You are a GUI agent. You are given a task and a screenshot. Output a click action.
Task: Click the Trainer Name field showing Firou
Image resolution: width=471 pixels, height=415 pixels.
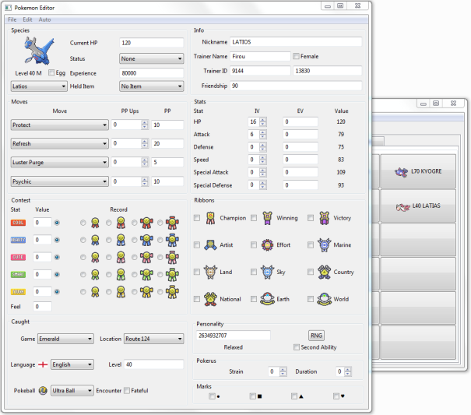point(260,56)
